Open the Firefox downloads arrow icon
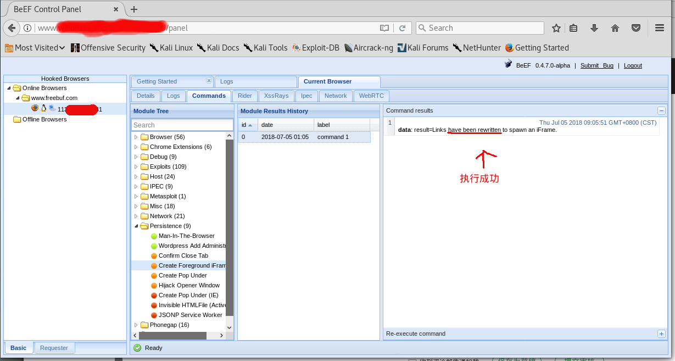675x361 pixels. pos(594,28)
